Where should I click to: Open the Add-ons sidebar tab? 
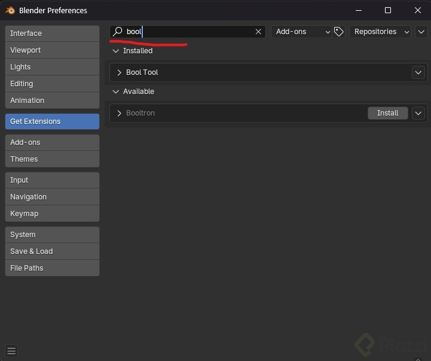(x=52, y=142)
